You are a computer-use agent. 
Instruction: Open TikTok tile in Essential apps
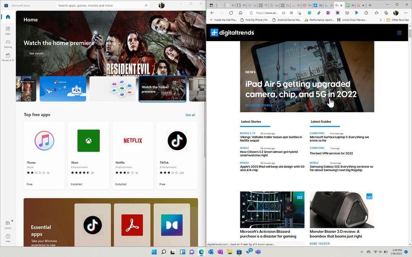pyautogui.click(x=92, y=225)
